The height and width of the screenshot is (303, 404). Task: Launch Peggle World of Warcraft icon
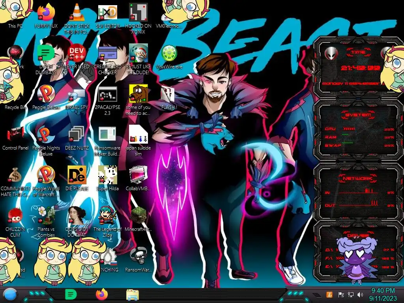(x=46, y=181)
